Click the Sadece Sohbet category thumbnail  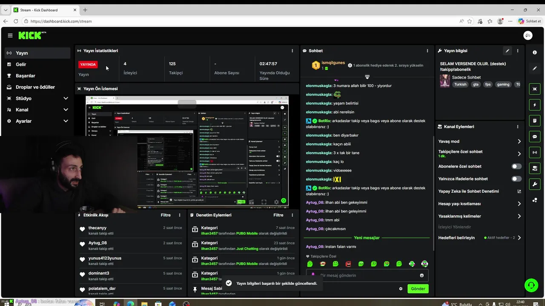pyautogui.click(x=445, y=81)
